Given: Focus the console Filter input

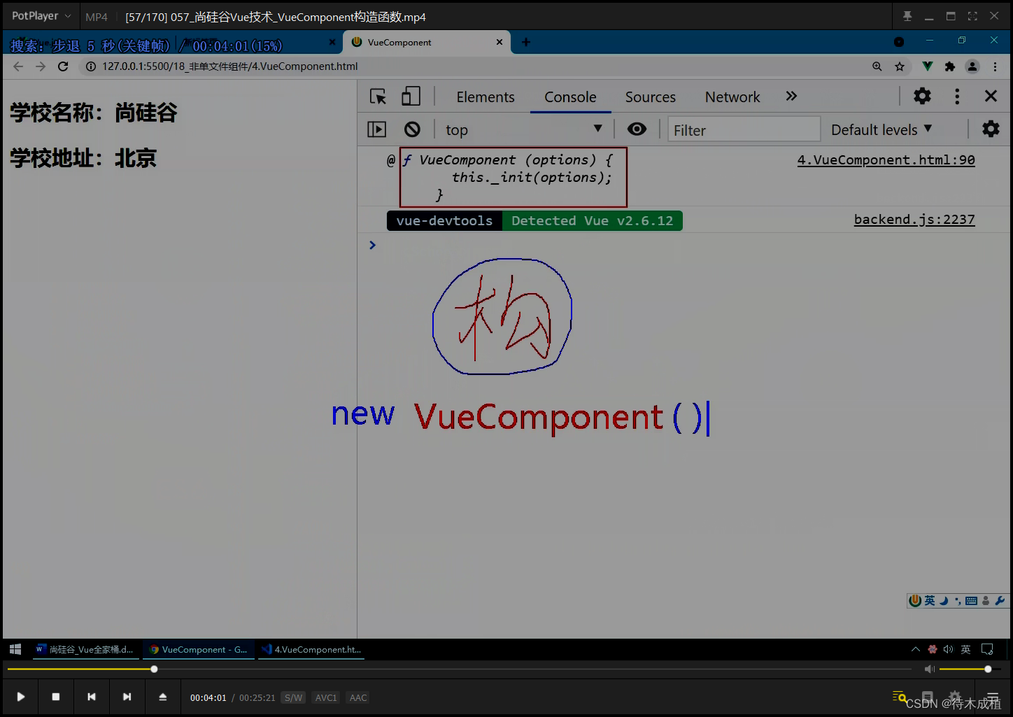Looking at the screenshot, I should pos(744,129).
